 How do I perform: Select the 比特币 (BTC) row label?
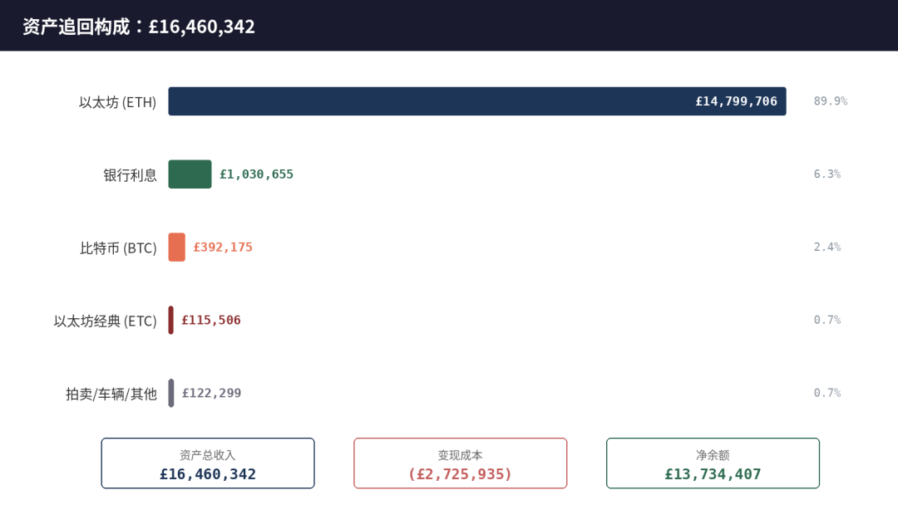pyautogui.click(x=118, y=248)
